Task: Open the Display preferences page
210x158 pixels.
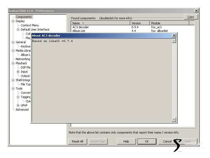Action: (20, 21)
